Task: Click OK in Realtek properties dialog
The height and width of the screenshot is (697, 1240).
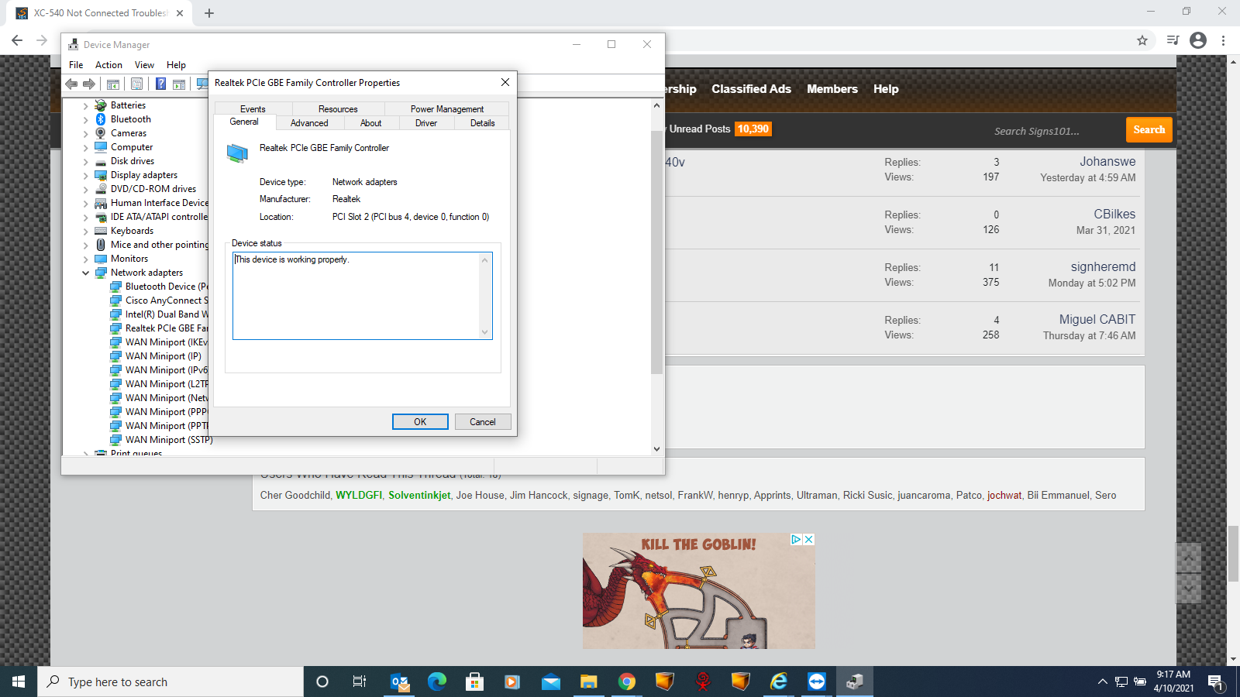Action: click(420, 422)
